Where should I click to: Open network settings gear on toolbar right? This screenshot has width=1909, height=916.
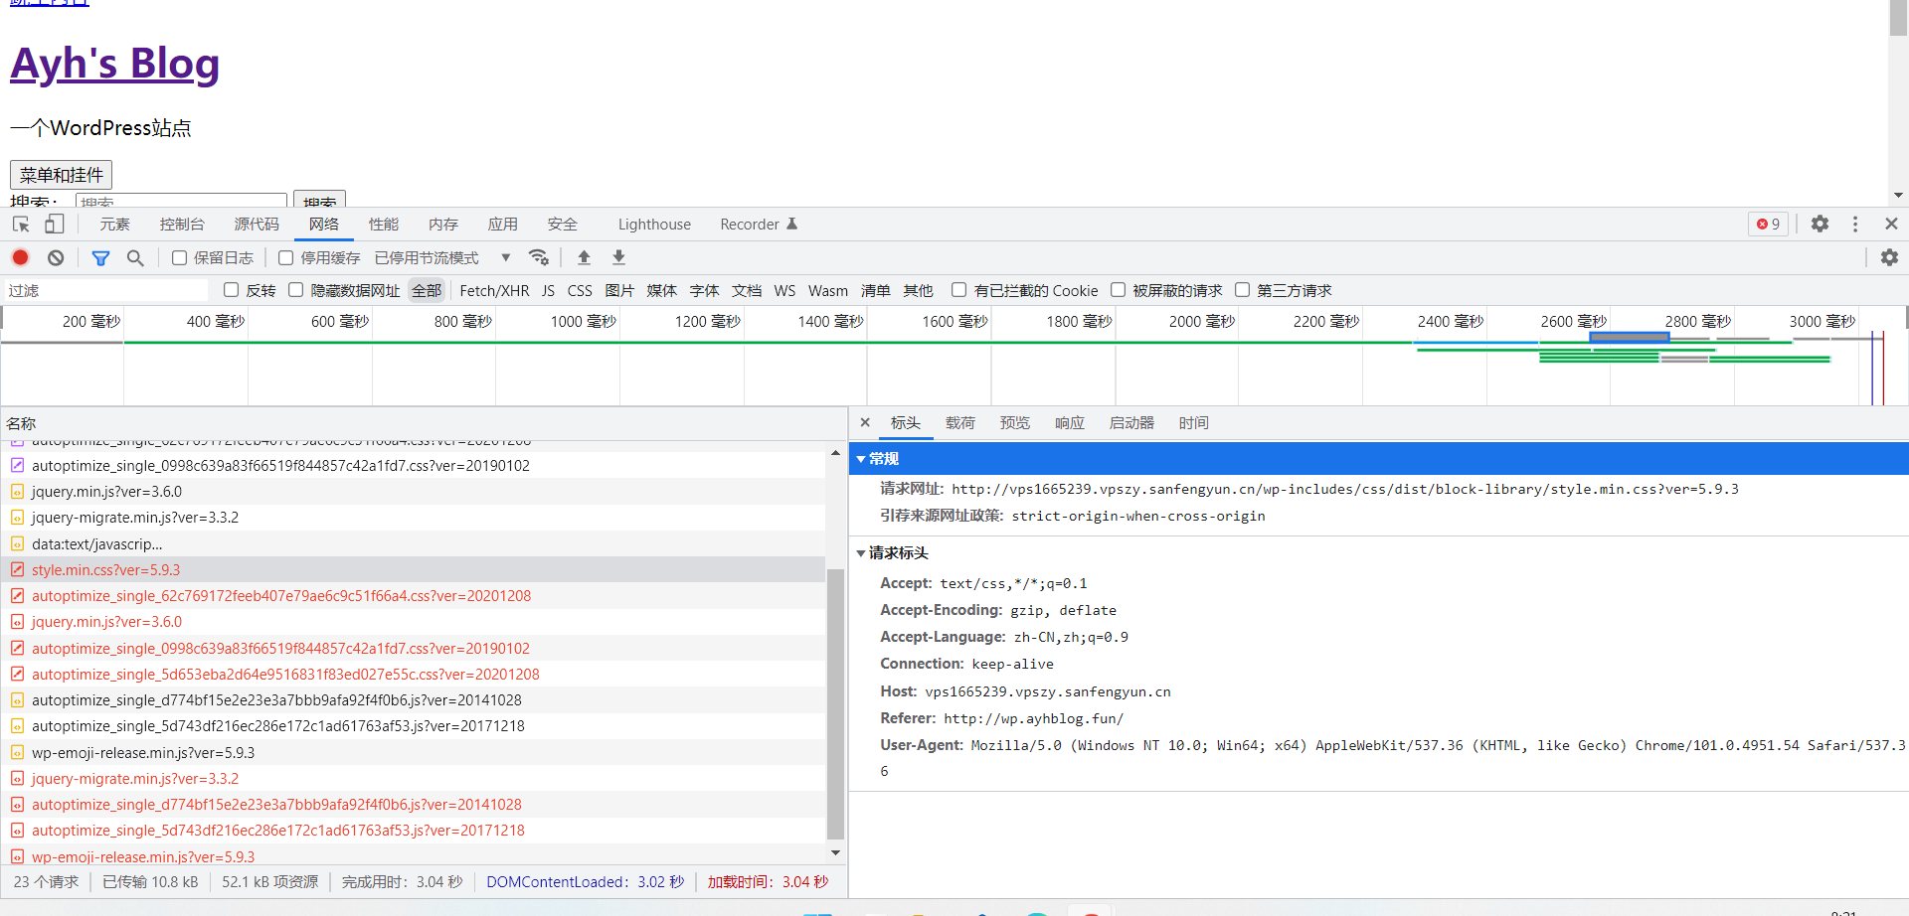click(1889, 257)
